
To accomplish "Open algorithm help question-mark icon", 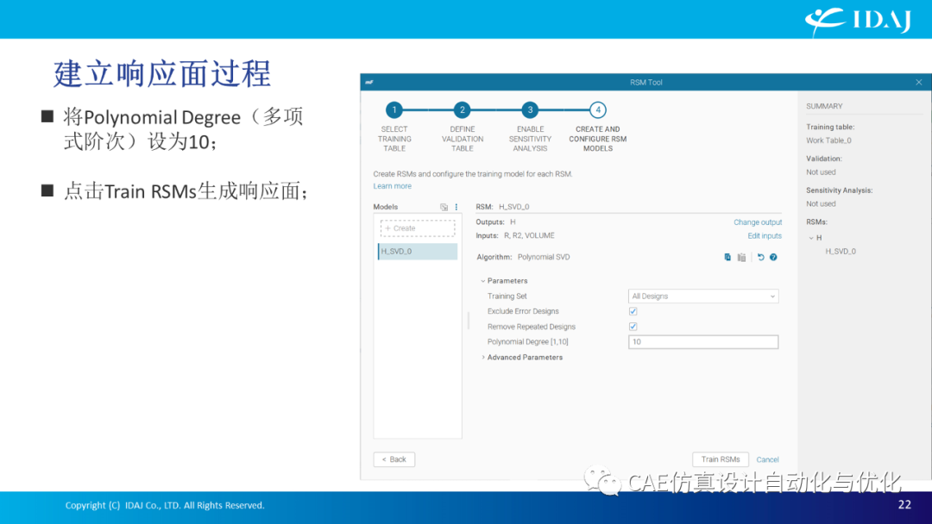I will [773, 257].
